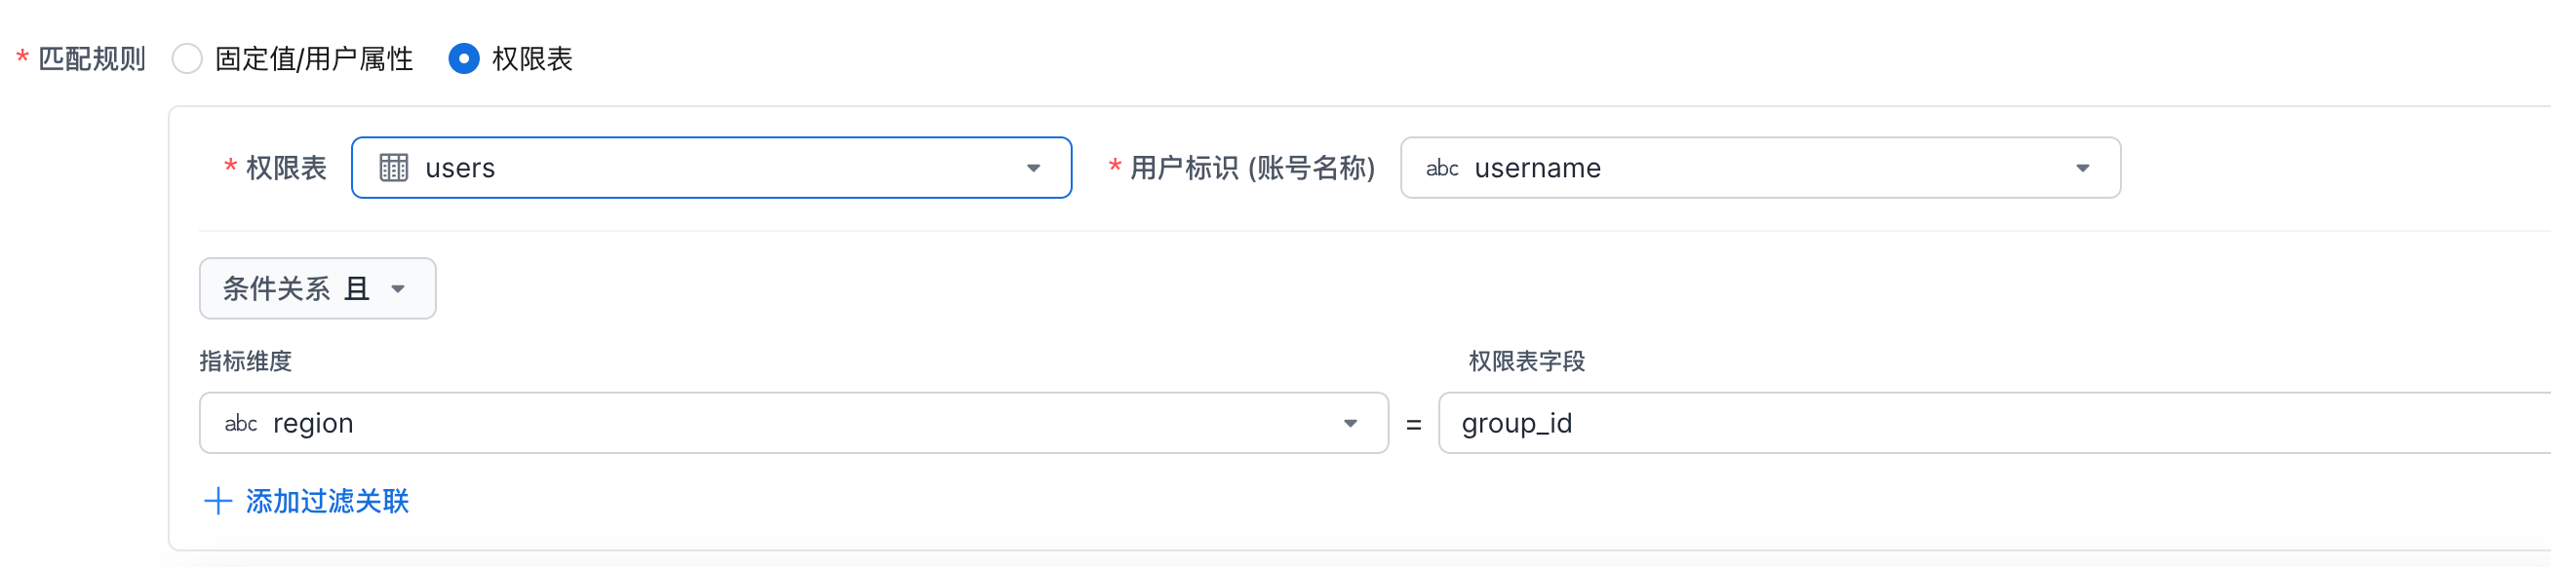The image size is (2551, 567).
Task: Click the username text in the selector
Action: (1537, 169)
